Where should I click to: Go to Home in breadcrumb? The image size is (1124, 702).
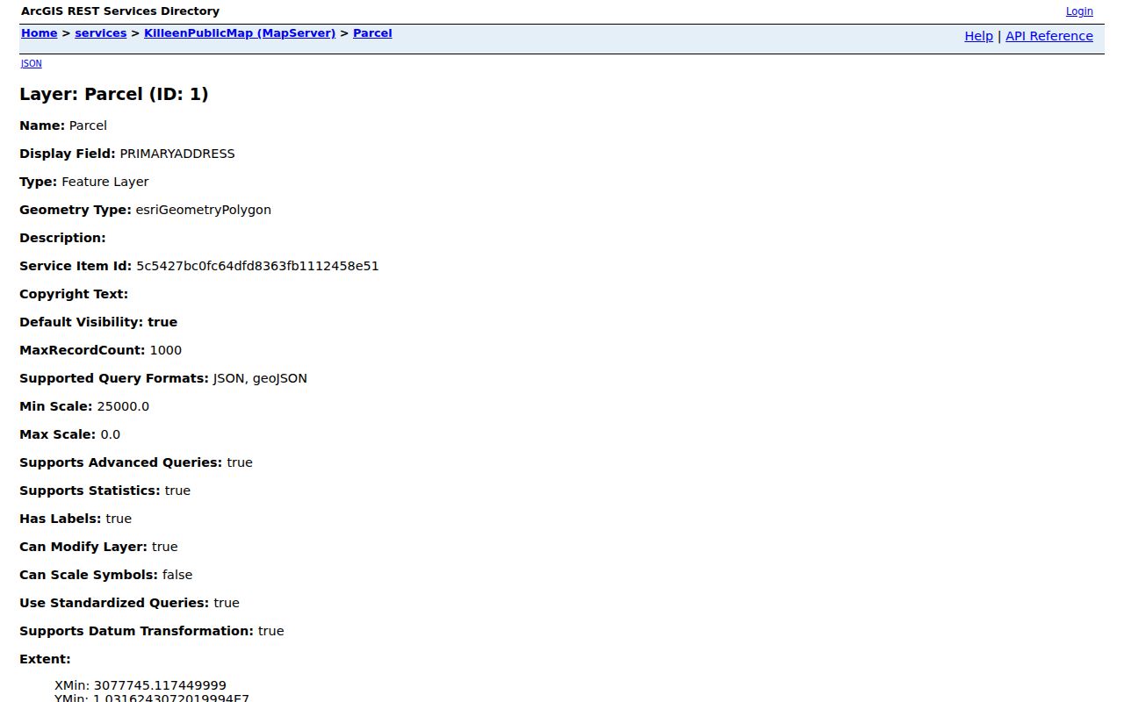pyautogui.click(x=39, y=33)
